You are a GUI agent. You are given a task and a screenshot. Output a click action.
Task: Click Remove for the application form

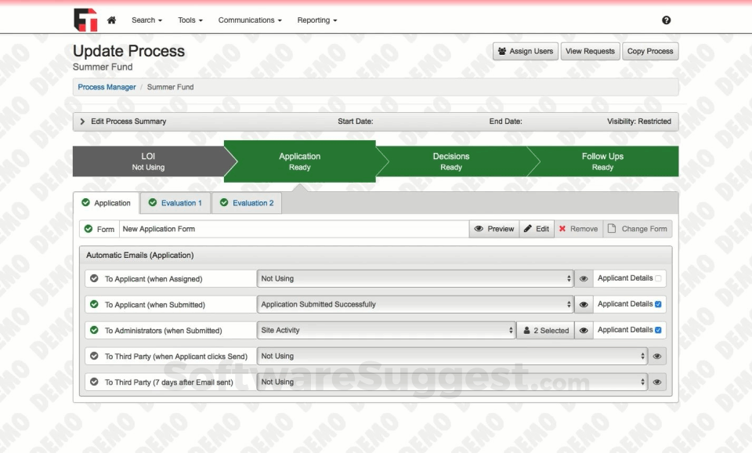(x=578, y=229)
